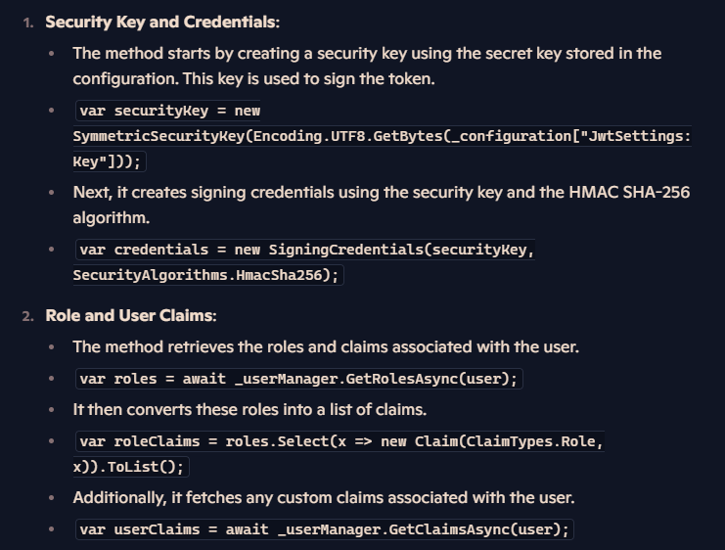Click the 'var roles = await' code snippet

tap(299, 379)
